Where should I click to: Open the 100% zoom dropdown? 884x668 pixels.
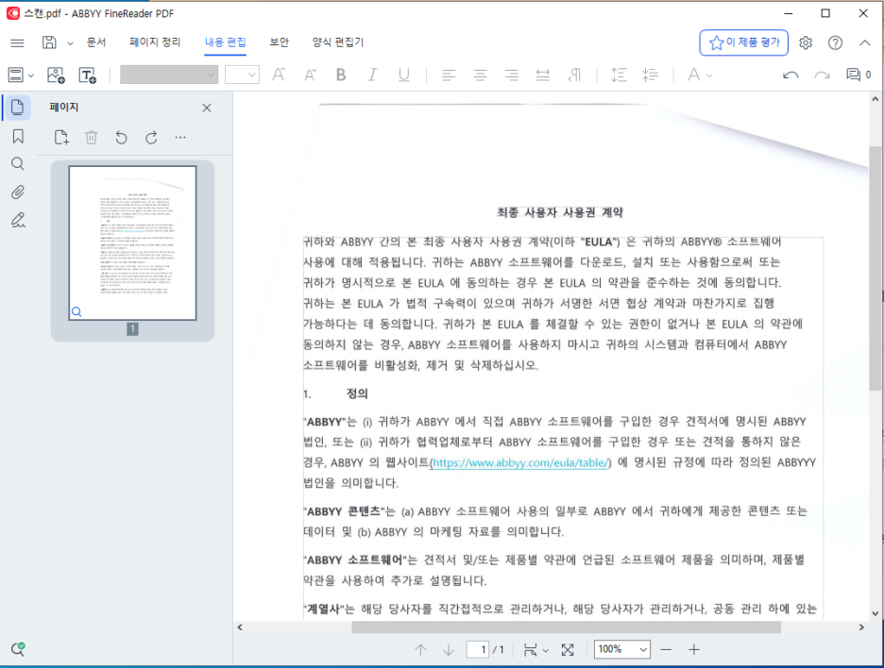(622, 649)
